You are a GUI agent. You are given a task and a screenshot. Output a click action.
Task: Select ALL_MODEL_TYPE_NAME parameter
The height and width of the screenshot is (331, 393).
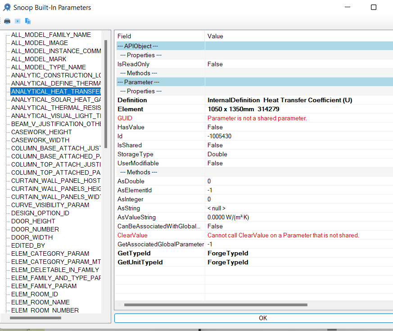point(49,67)
